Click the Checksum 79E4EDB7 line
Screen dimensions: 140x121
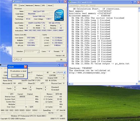click(x=80, y=68)
